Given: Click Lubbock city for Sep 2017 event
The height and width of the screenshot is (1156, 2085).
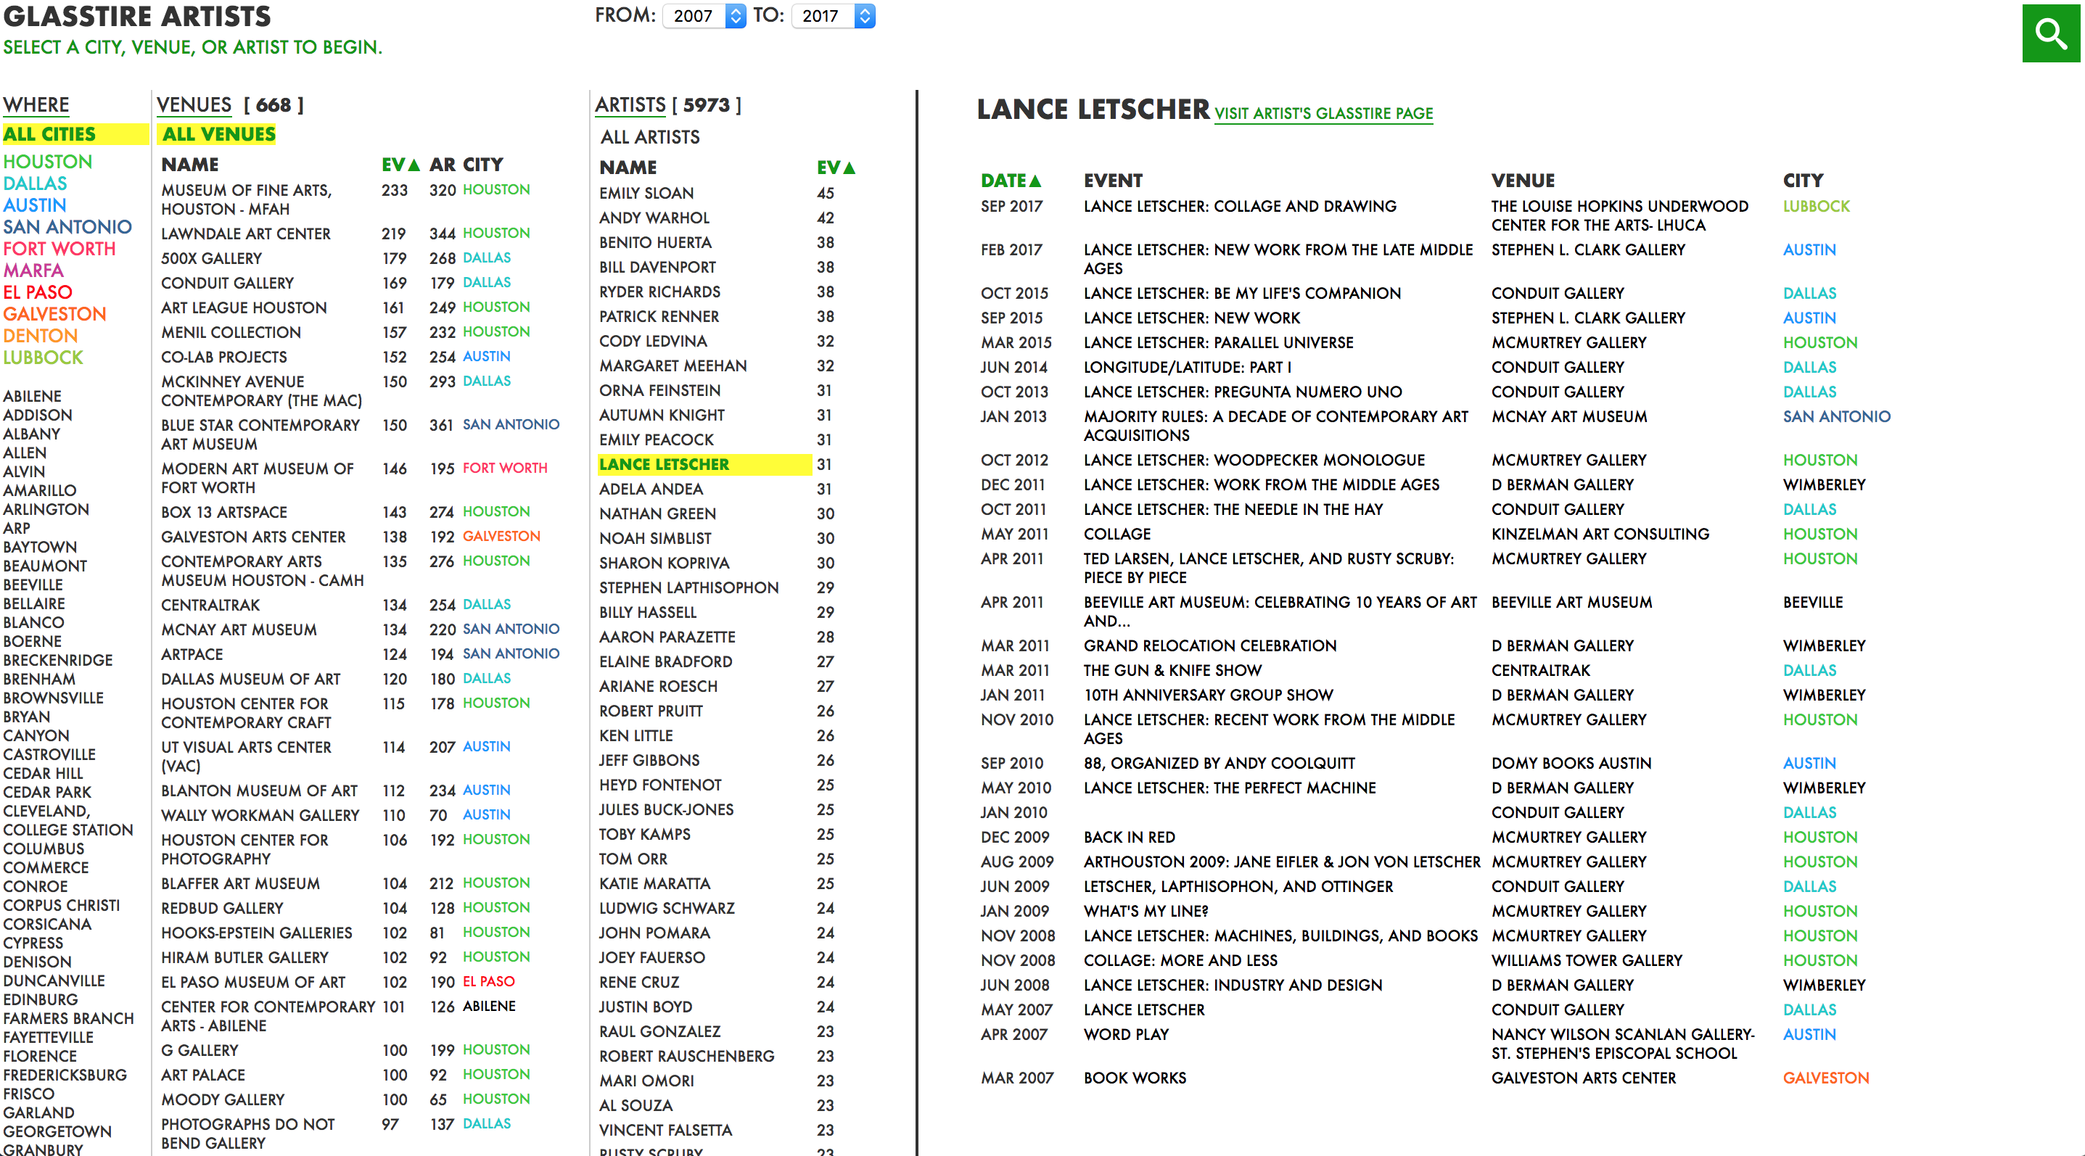Looking at the screenshot, I should point(1817,207).
